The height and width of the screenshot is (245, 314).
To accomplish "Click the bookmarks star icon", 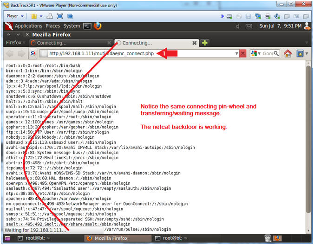I will [300, 54].
